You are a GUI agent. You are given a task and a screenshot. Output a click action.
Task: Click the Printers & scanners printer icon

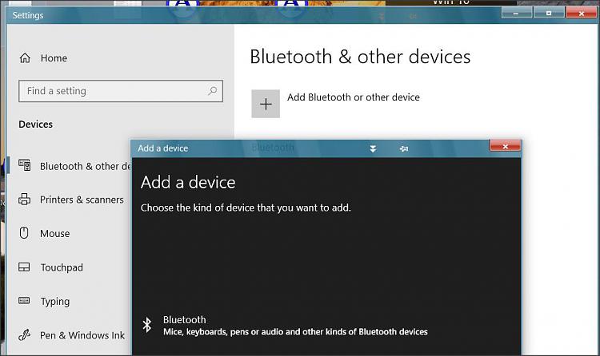click(25, 199)
